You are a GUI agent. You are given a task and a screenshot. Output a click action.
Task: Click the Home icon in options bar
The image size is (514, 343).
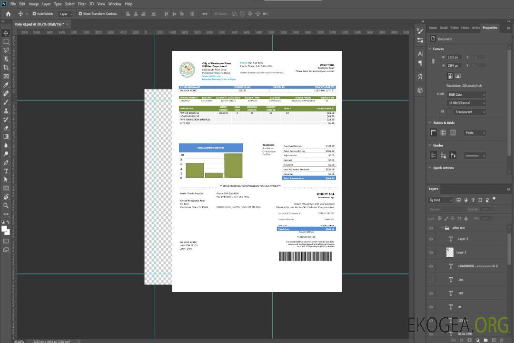8,14
